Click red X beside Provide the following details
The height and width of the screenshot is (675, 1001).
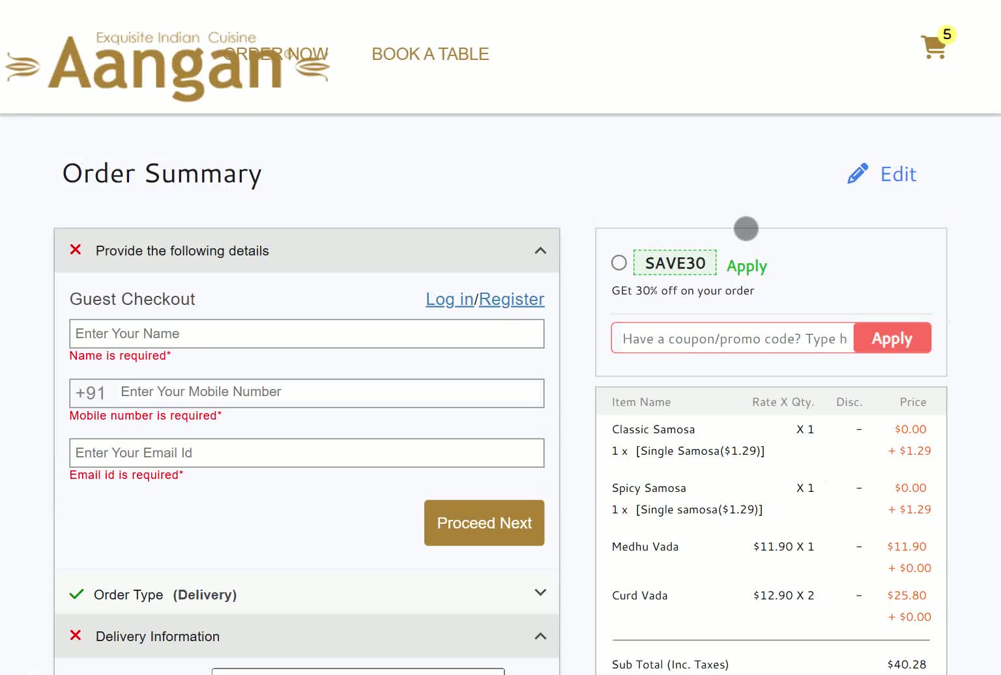pyautogui.click(x=76, y=250)
